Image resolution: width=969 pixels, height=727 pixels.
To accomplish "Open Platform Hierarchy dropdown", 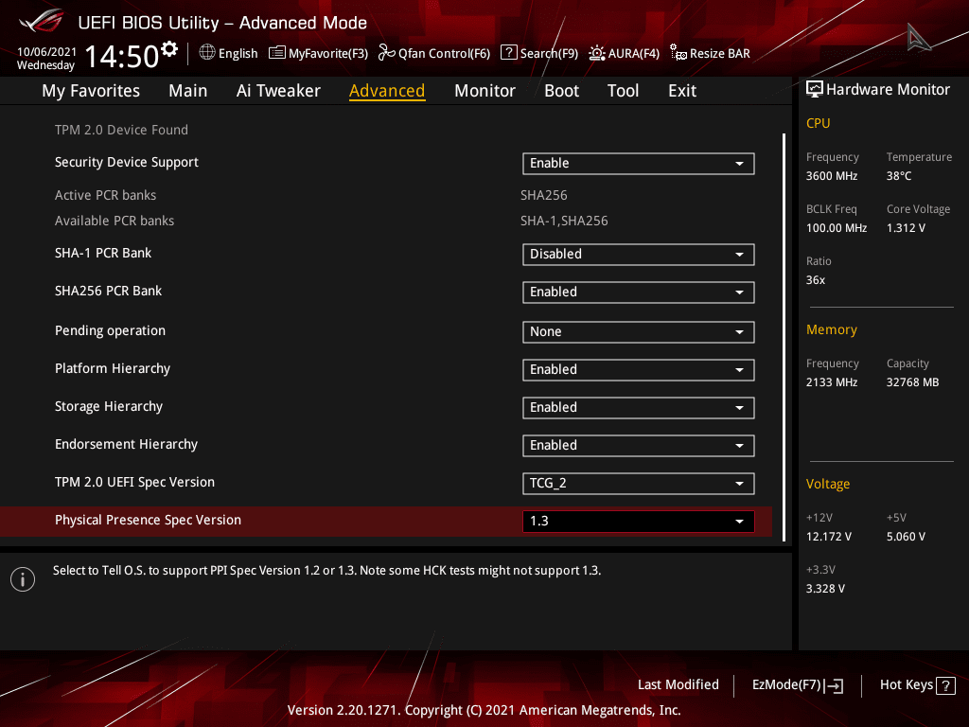I will point(639,370).
